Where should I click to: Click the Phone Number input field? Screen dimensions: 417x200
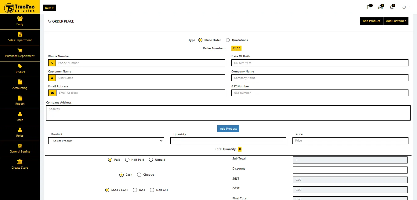140,63
